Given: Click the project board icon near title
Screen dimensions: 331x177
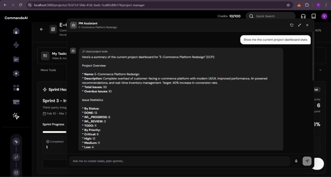Looking at the screenshot, I should (x=53, y=29).
